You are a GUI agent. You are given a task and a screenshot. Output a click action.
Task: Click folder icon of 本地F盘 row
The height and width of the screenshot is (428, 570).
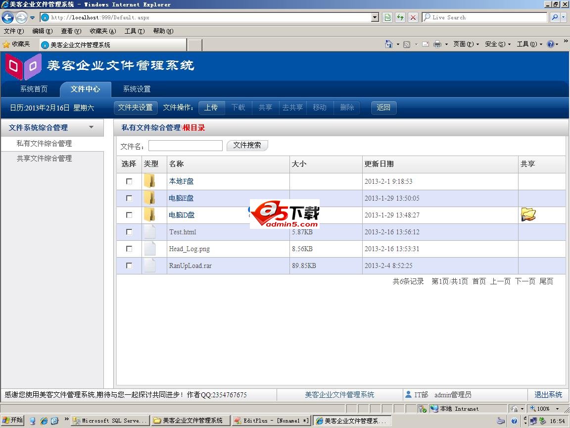(x=150, y=181)
